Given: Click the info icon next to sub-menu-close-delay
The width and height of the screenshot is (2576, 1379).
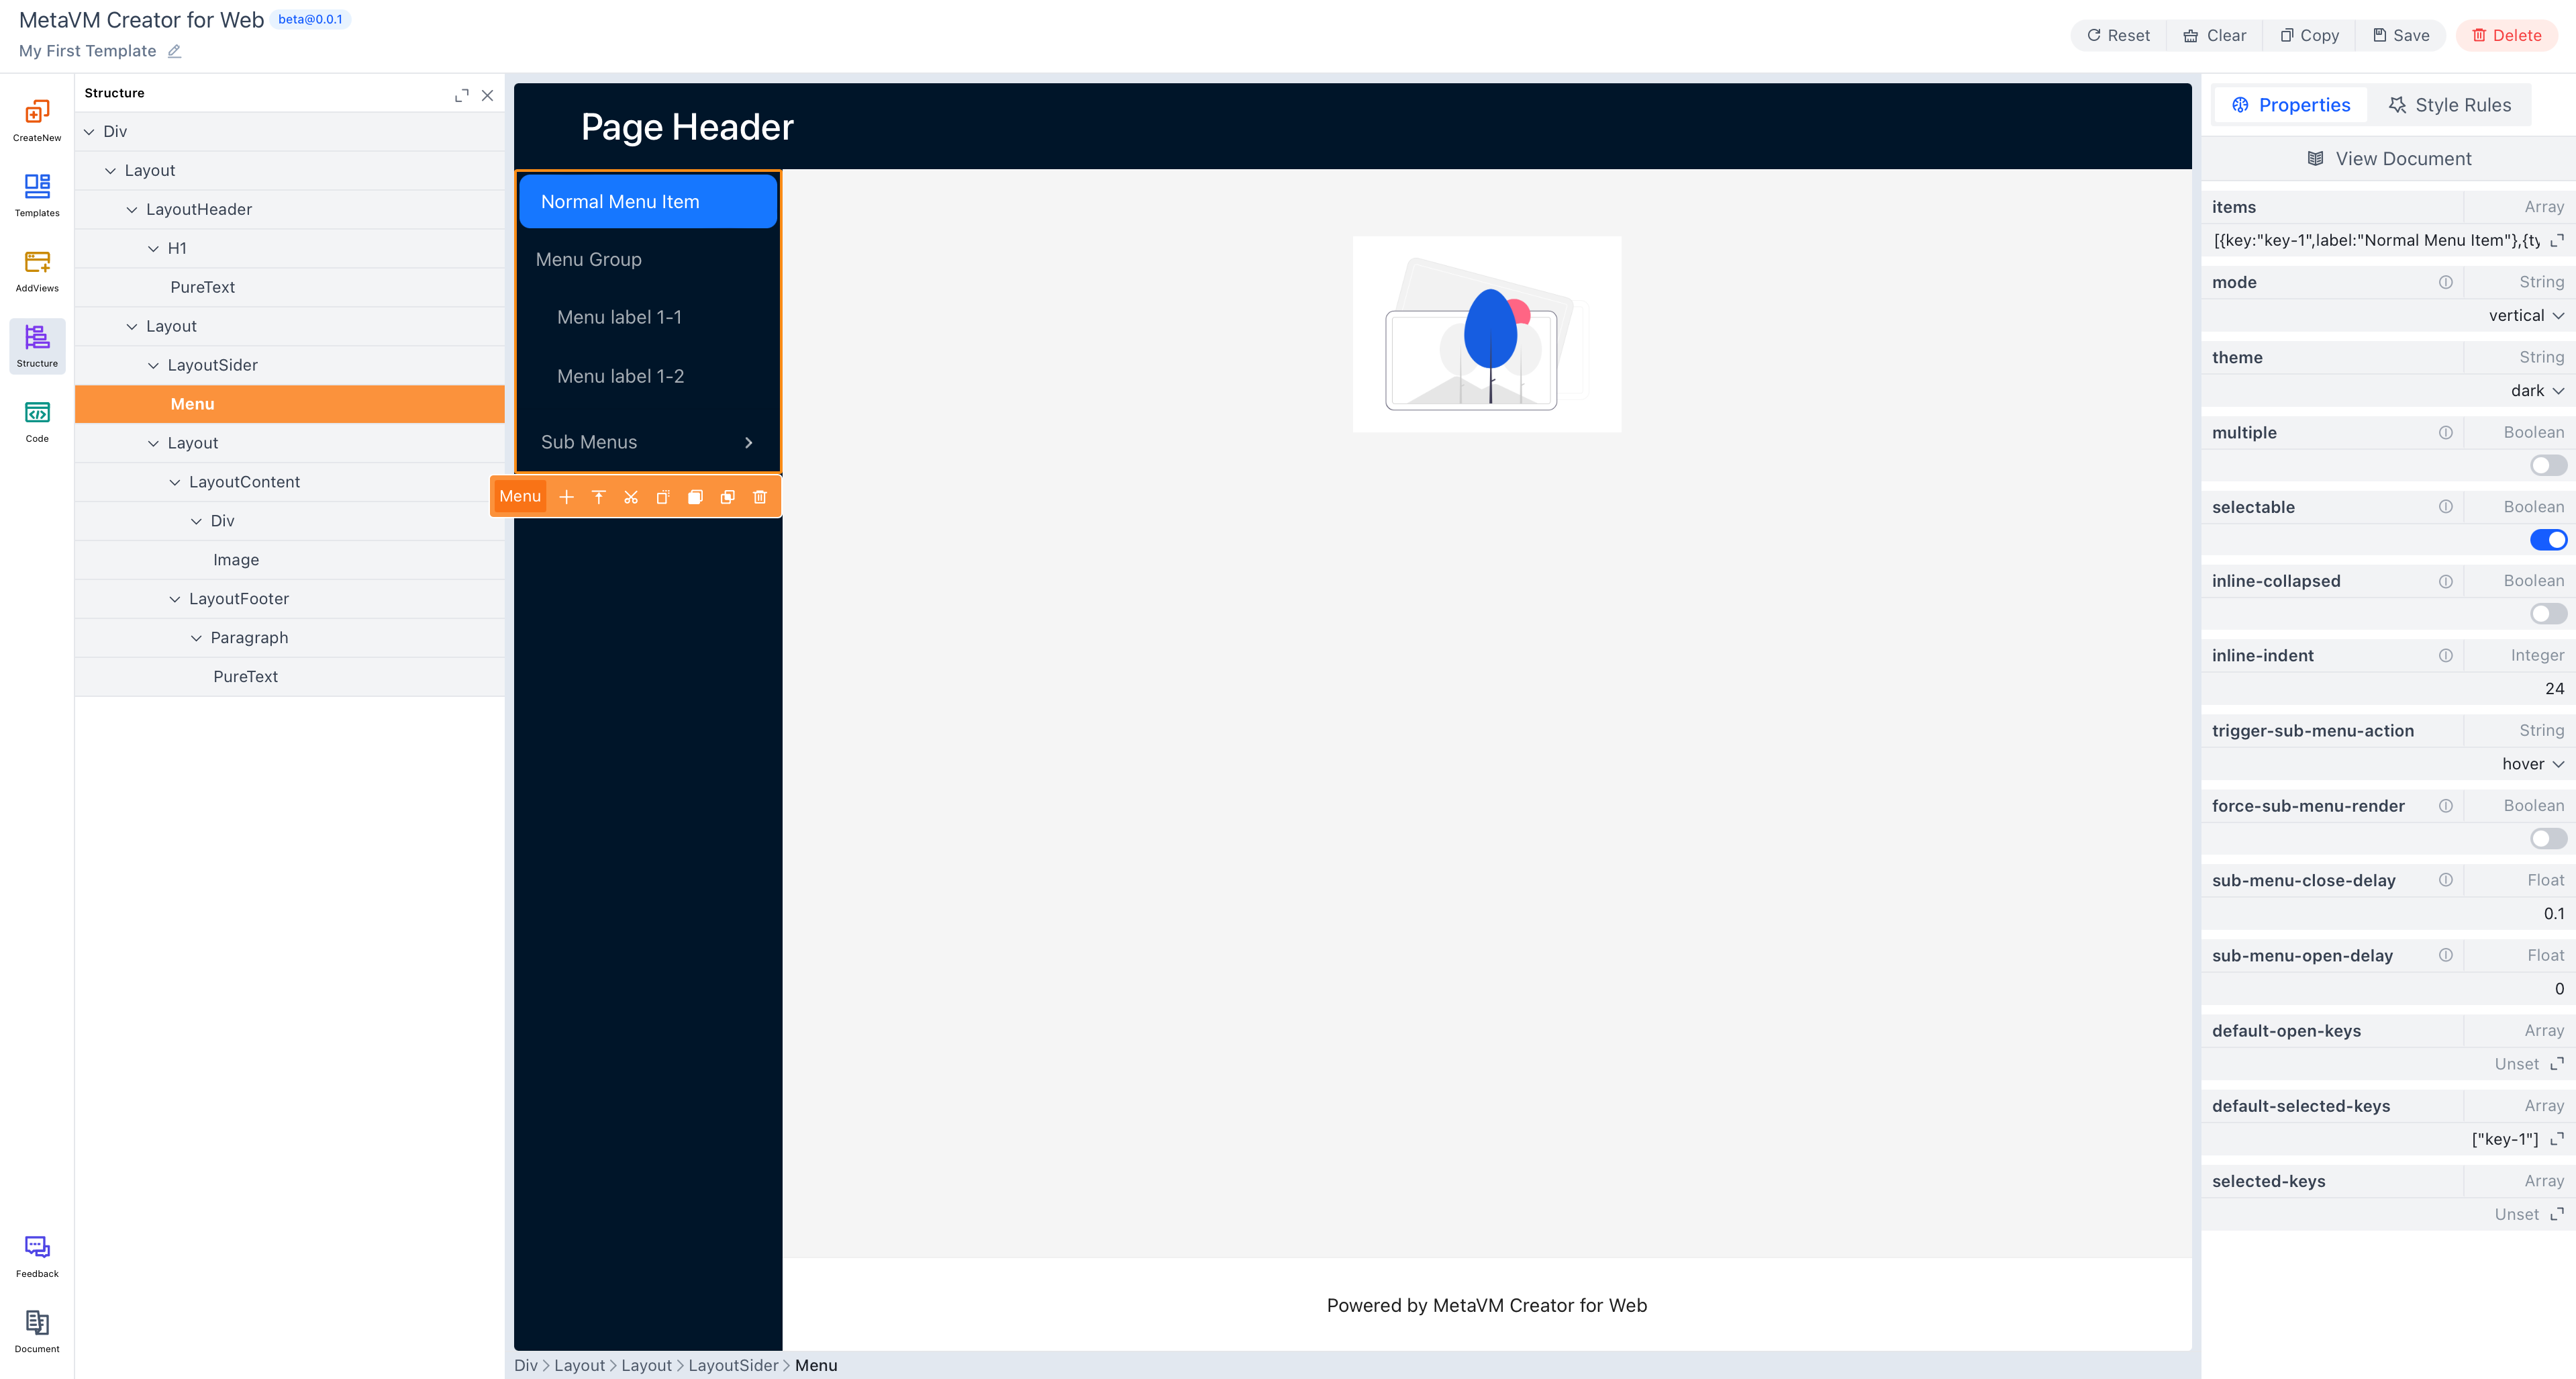Looking at the screenshot, I should click(x=2445, y=880).
